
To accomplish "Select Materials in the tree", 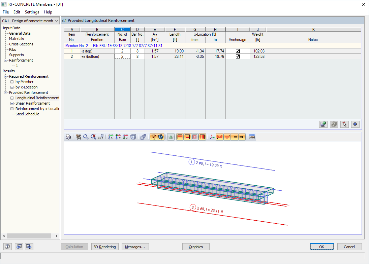I will [17, 39].
